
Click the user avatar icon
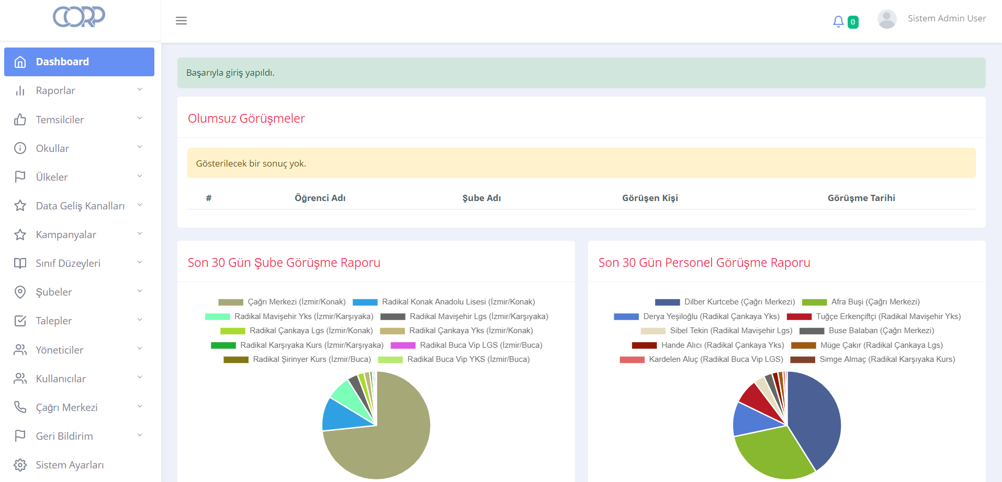(x=887, y=19)
